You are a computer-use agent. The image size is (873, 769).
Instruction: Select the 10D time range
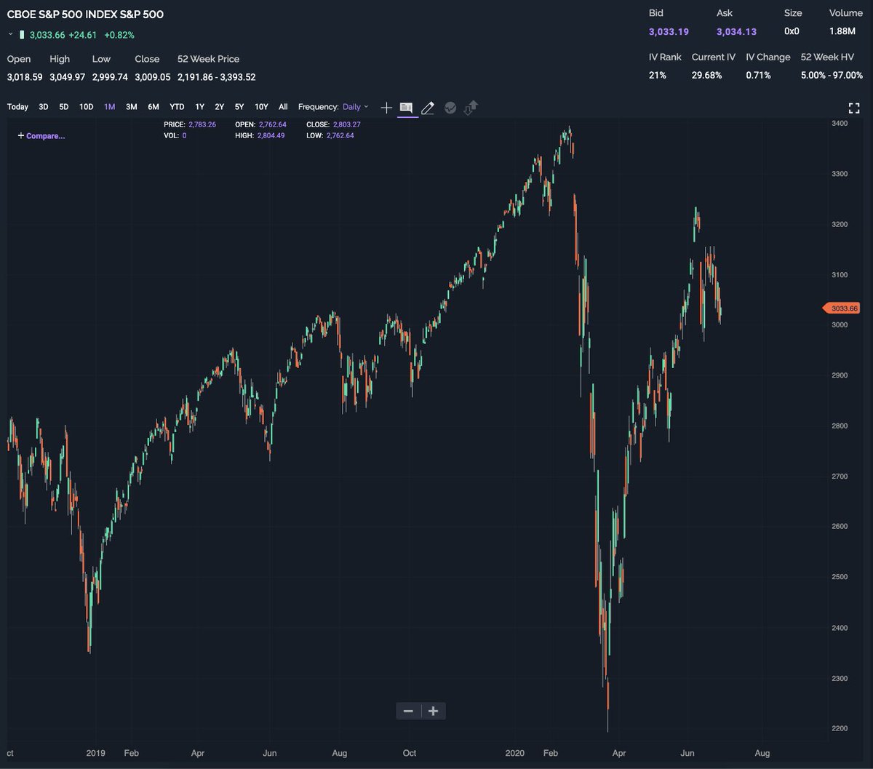pyautogui.click(x=87, y=107)
